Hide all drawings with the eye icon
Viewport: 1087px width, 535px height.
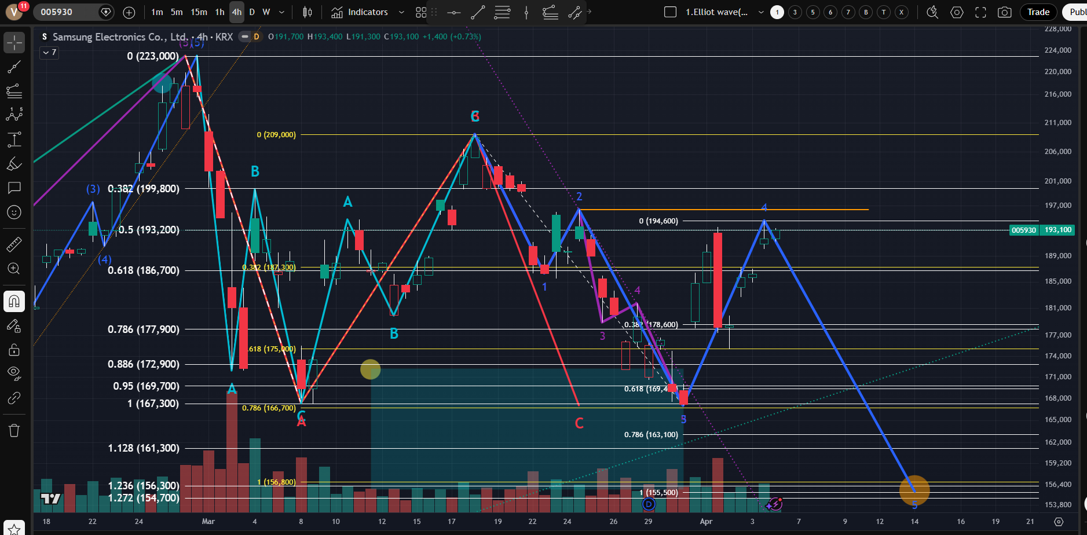coord(14,372)
